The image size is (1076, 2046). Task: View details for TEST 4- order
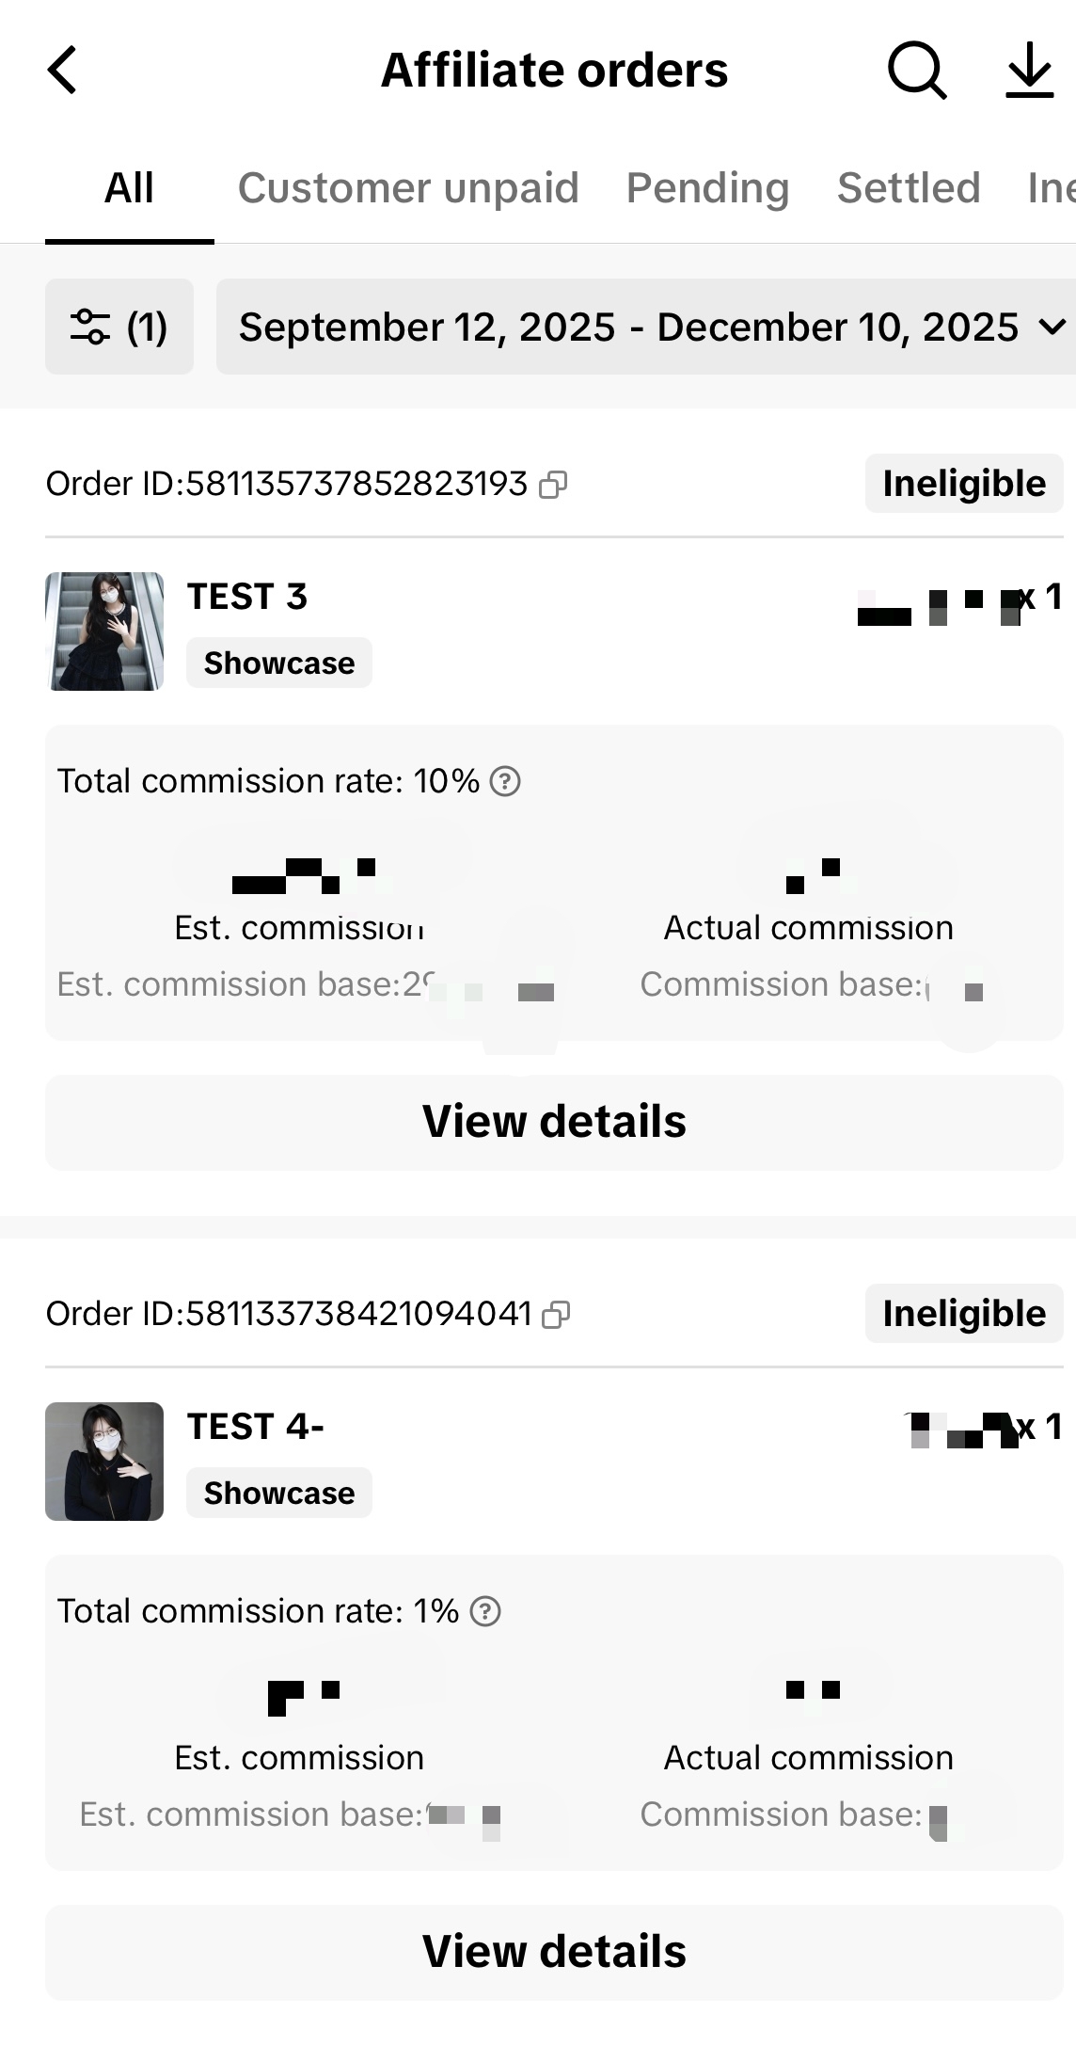pyautogui.click(x=554, y=1952)
